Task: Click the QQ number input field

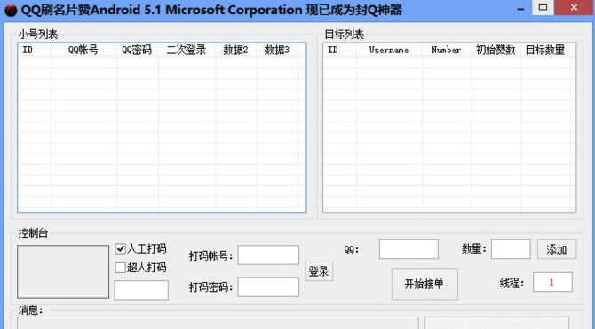Action: 409,249
